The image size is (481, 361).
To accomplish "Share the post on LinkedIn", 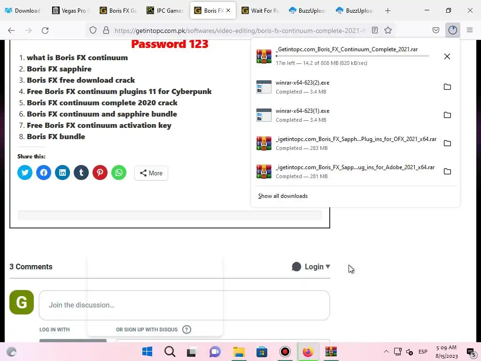I will [x=62, y=173].
